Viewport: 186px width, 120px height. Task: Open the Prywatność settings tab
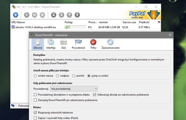click(x=79, y=44)
